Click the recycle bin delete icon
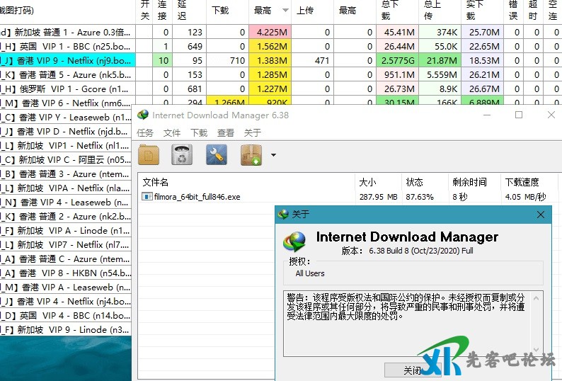This screenshot has height=381, width=562. [x=183, y=154]
